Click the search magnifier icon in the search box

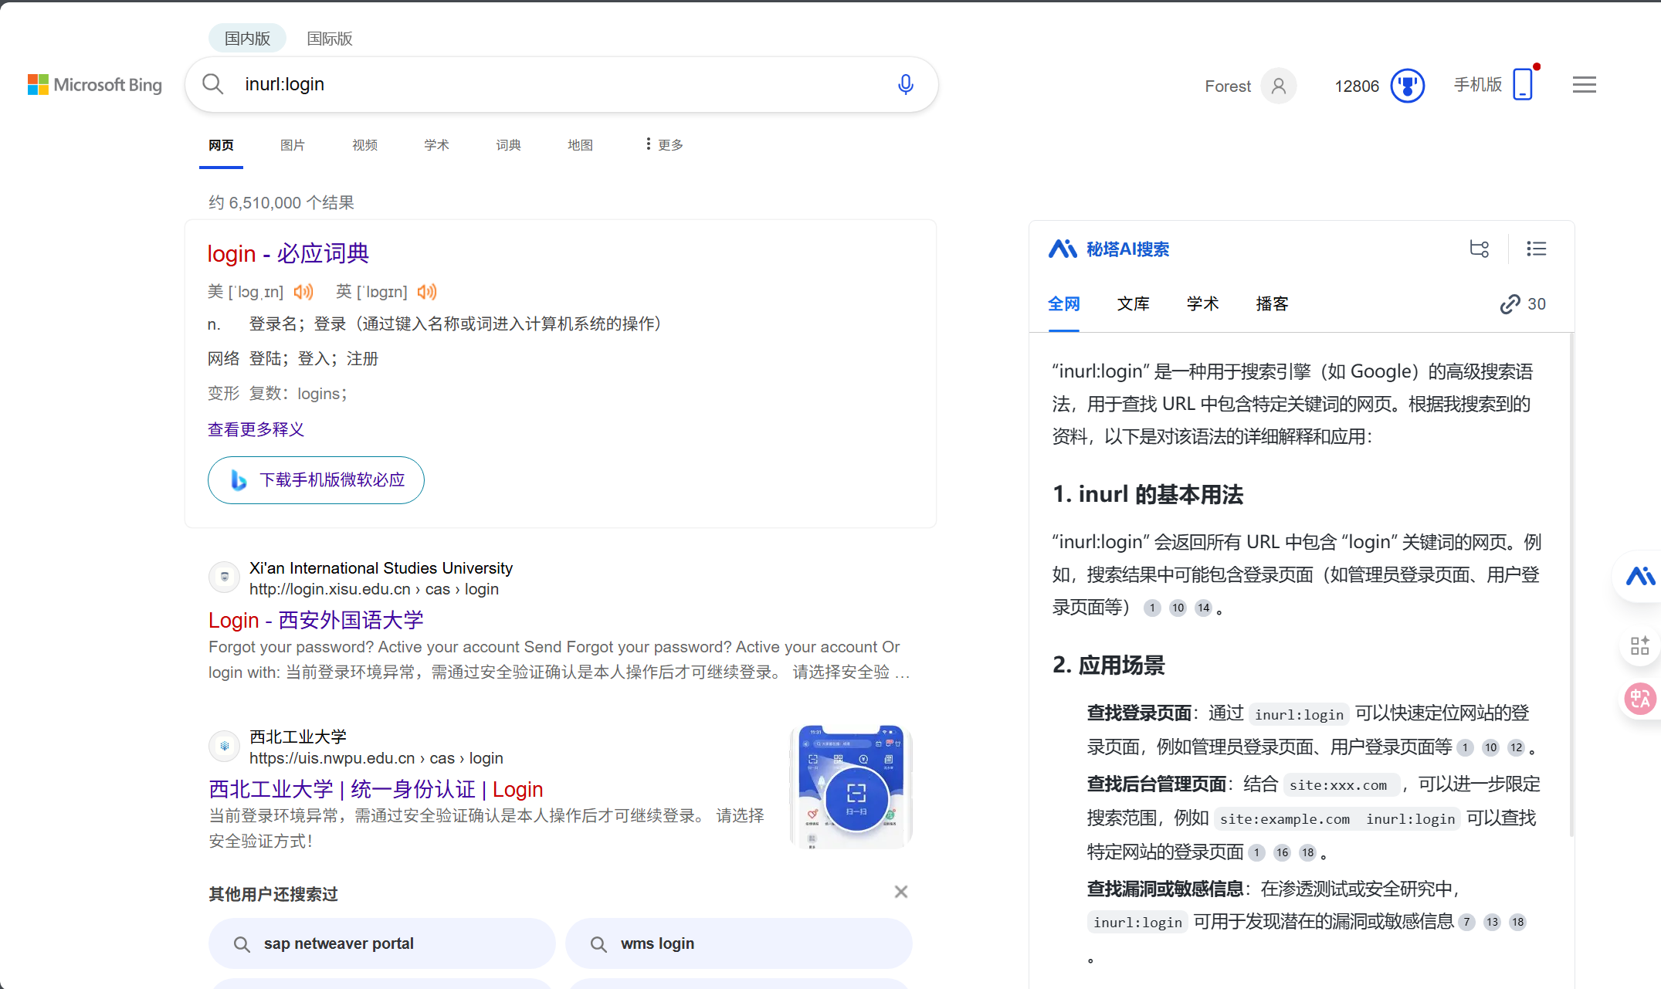(x=213, y=84)
